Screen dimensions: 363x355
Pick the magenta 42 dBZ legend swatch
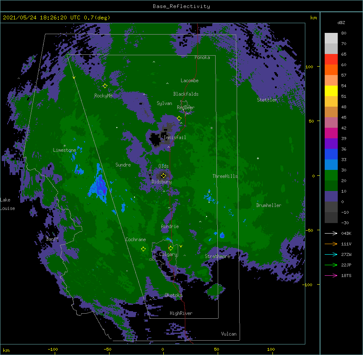[x=331, y=133]
